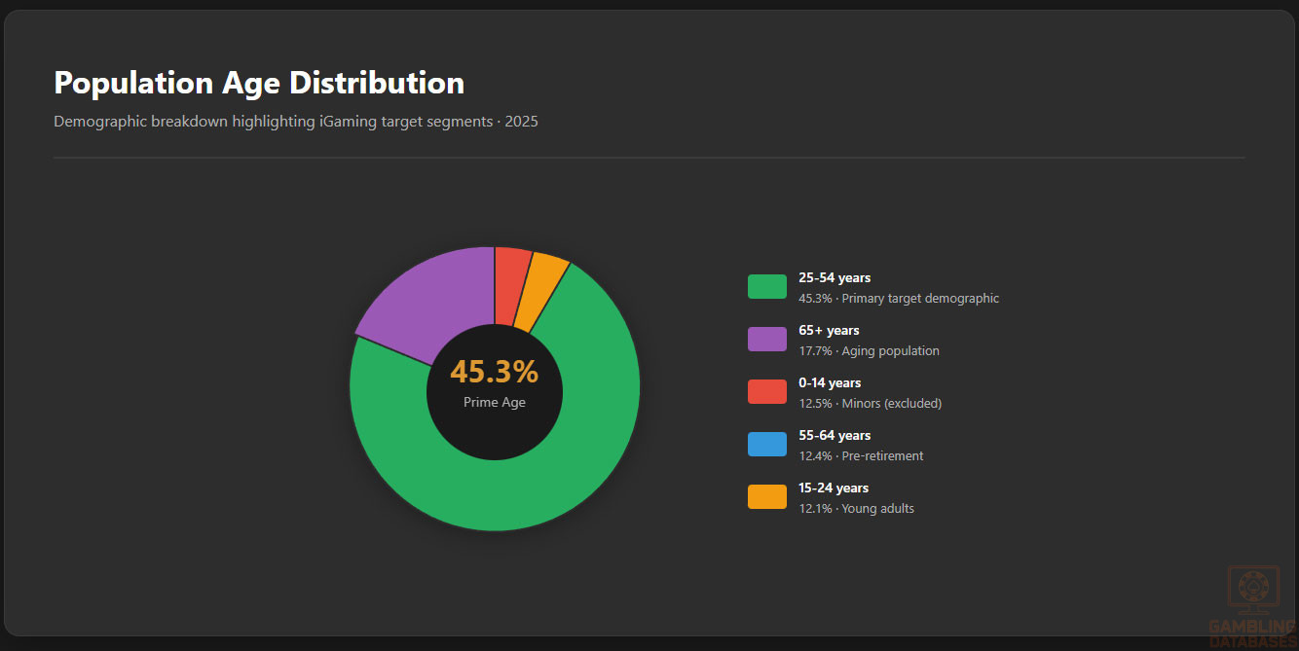Click the Population Age Distribution title
The height and width of the screenshot is (651, 1299).
click(x=259, y=83)
